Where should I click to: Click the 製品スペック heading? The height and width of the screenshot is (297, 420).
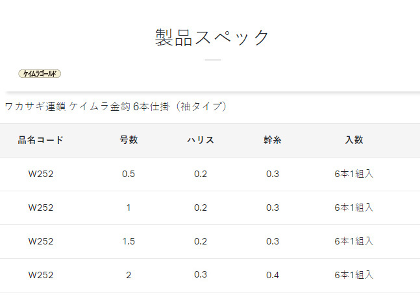pos(212,38)
